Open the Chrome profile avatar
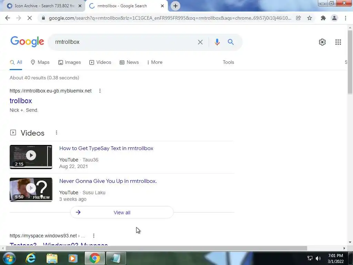 coord(334,18)
